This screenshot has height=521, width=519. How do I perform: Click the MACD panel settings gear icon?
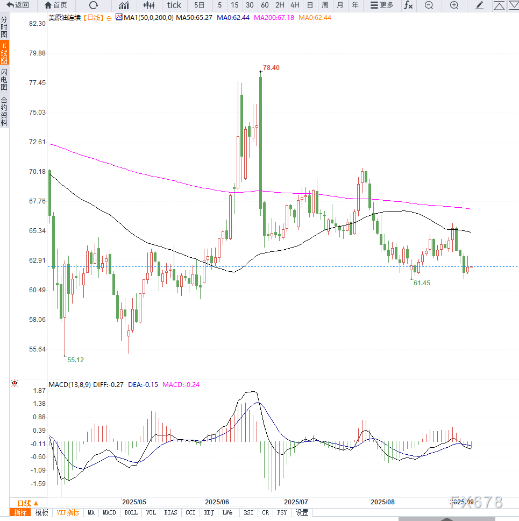(15, 383)
